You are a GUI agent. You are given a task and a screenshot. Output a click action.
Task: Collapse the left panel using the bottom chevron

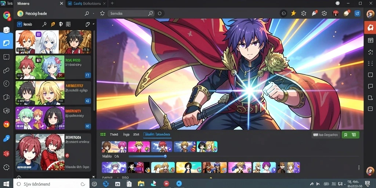pos(94,177)
